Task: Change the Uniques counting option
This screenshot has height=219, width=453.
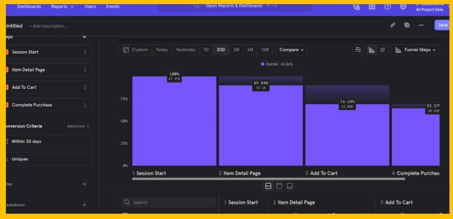Action: (x=49, y=159)
